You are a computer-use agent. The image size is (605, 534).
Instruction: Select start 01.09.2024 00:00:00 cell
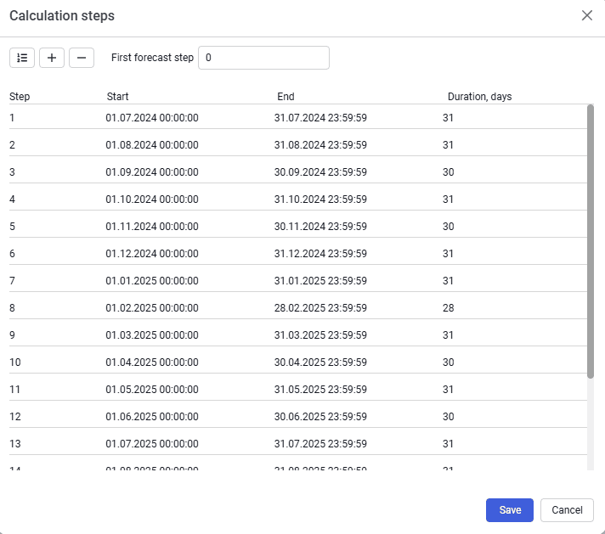pos(152,172)
